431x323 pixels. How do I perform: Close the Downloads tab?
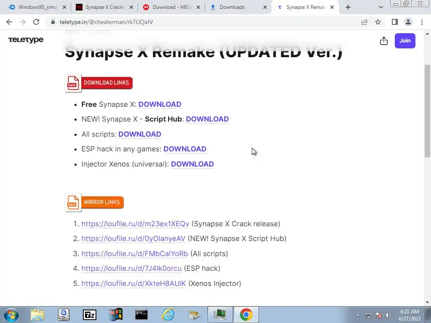(x=265, y=7)
